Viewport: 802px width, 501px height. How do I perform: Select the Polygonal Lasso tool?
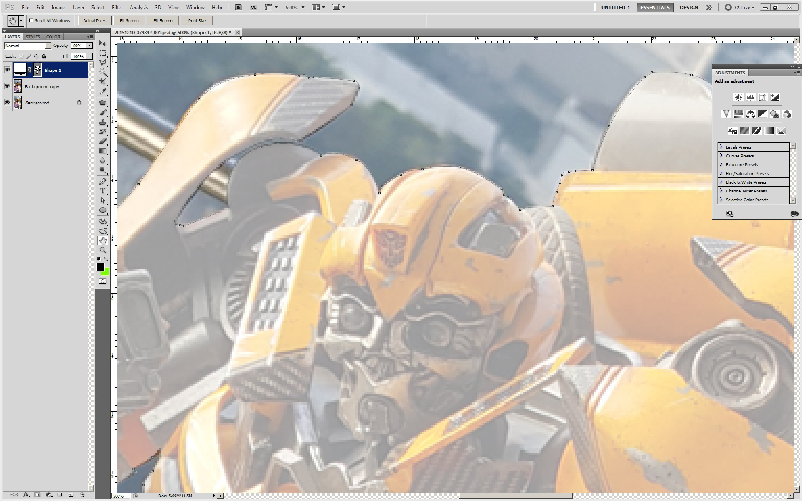[x=103, y=63]
